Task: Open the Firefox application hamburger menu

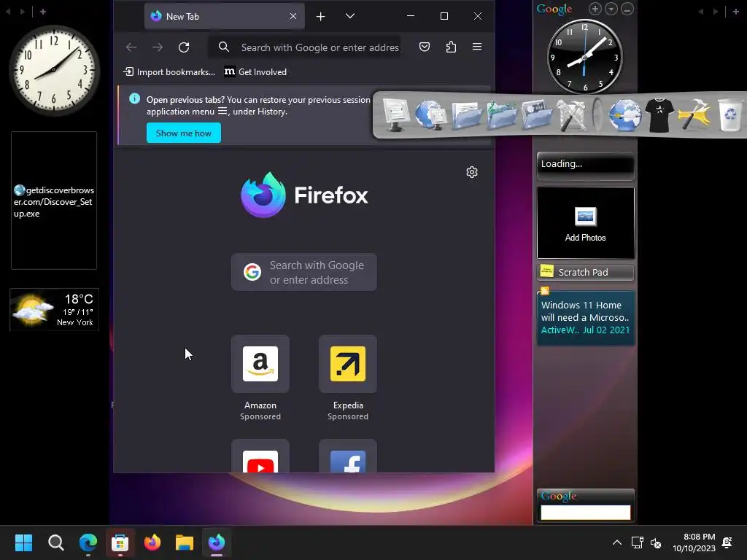Action: point(477,47)
